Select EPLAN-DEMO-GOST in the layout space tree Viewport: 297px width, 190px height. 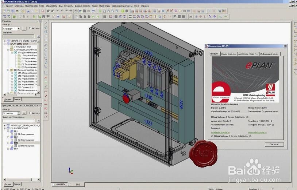coord(19,128)
